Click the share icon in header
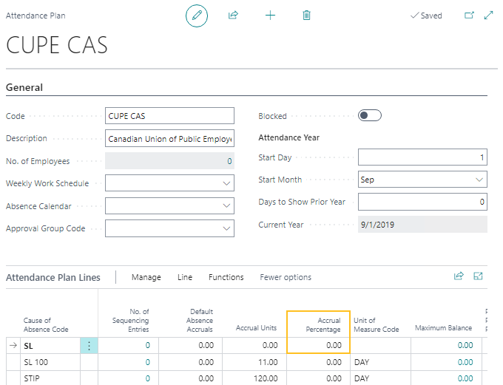This screenshot has height=385, width=503. (x=234, y=16)
